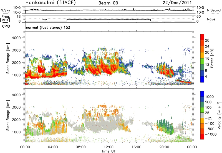
Task: Select "normal (fast stereo) 153" text
Action: click(x=48, y=27)
